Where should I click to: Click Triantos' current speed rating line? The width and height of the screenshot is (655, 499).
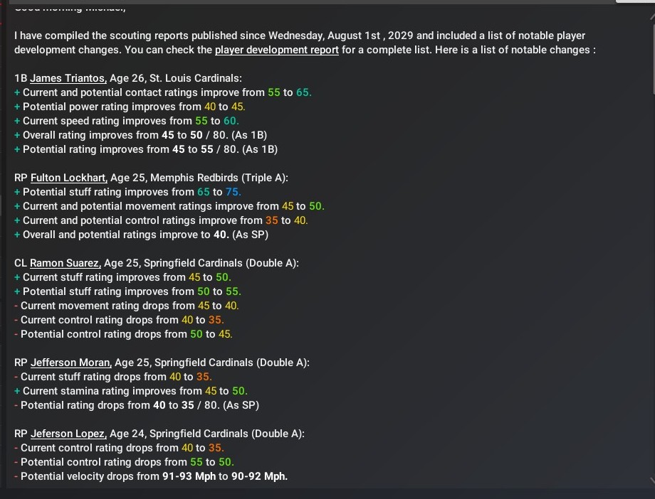130,121
